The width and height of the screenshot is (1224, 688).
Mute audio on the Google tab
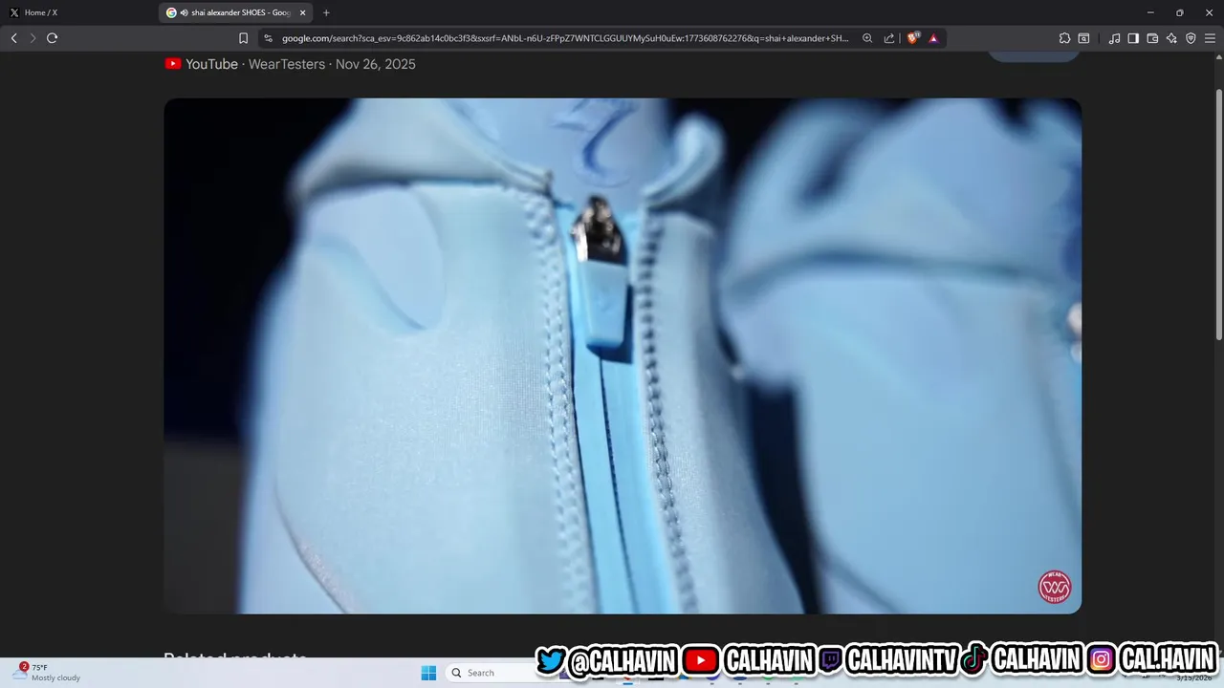(x=183, y=12)
